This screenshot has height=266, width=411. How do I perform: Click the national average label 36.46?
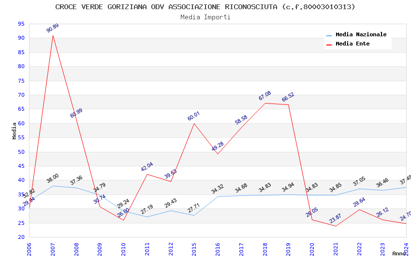pyautogui.click(x=382, y=183)
